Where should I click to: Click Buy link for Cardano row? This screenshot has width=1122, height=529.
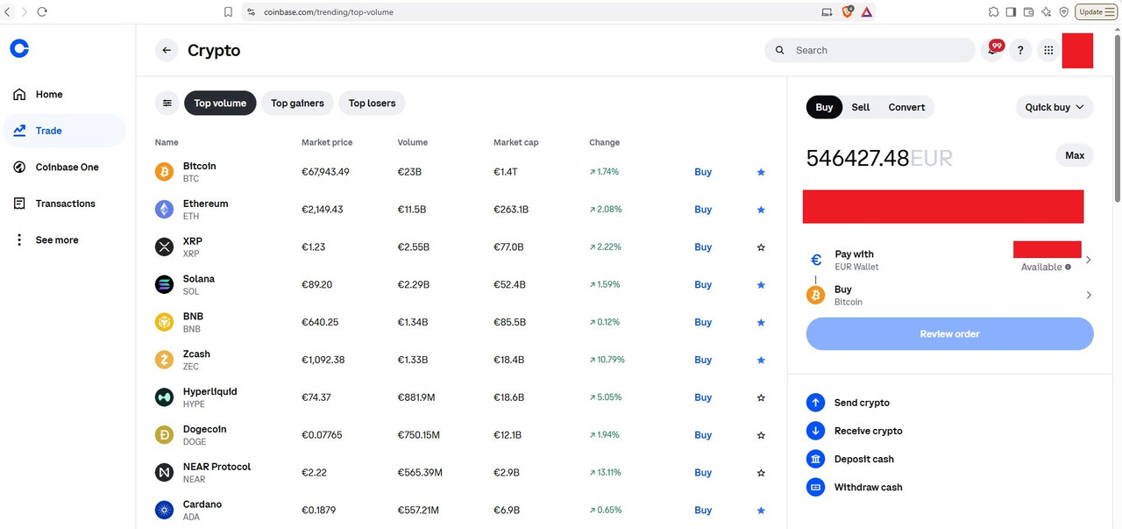703,510
